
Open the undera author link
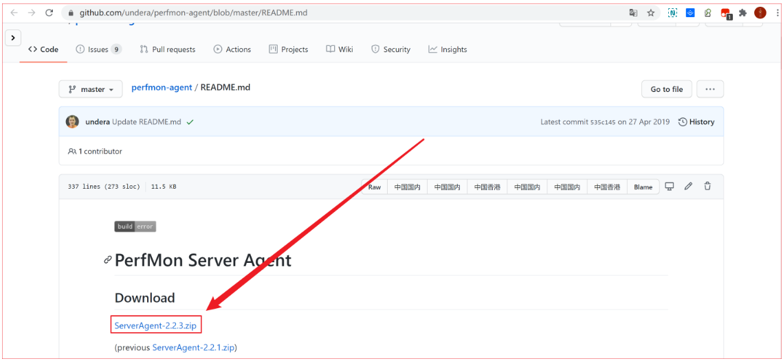point(98,121)
